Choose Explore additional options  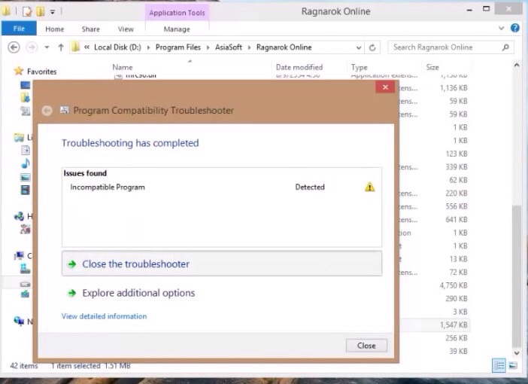[x=138, y=293]
